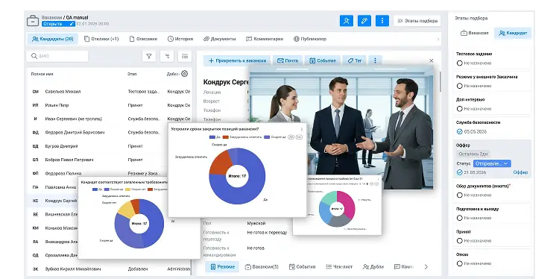Open Документы tab
The width and height of the screenshot is (559, 279).
220,39
